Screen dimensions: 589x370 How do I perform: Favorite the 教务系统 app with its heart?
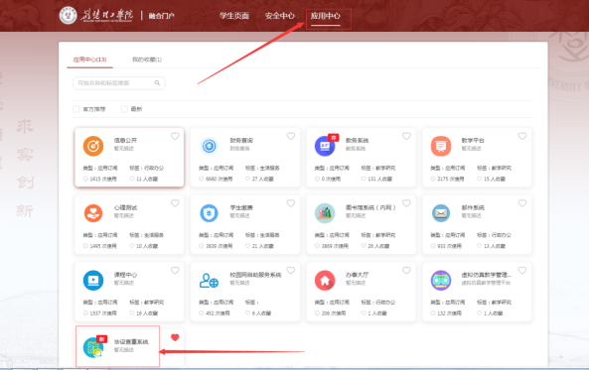406,136
